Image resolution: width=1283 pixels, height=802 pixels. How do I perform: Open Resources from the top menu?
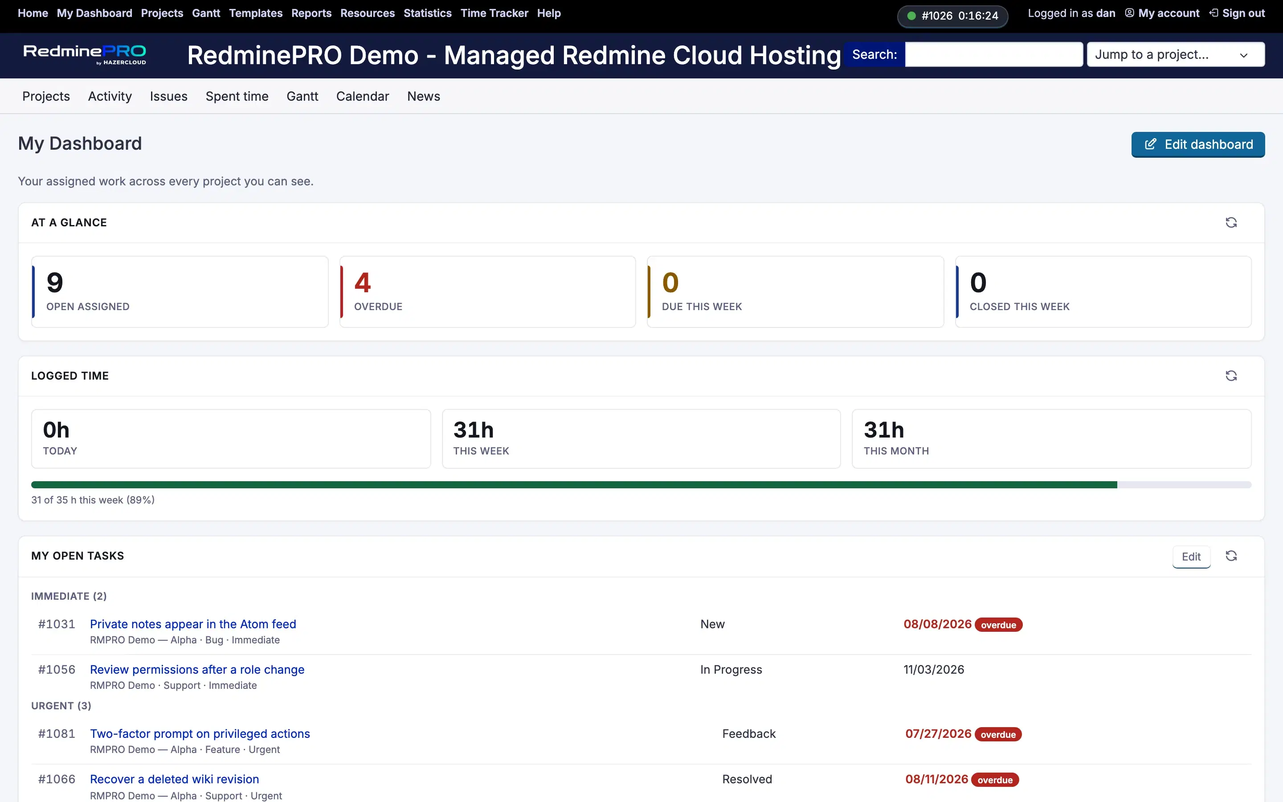point(368,13)
